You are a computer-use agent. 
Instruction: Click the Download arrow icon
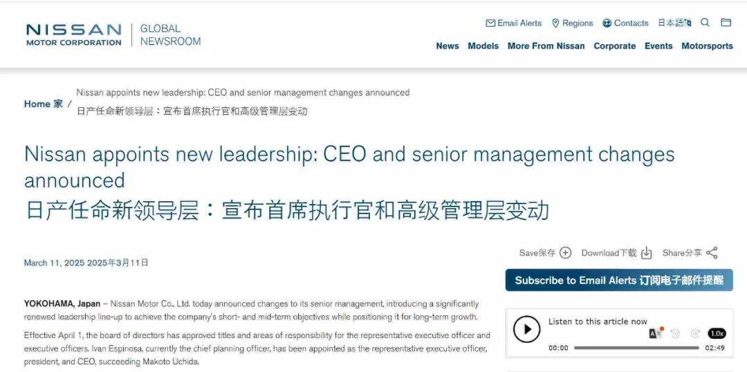(647, 253)
